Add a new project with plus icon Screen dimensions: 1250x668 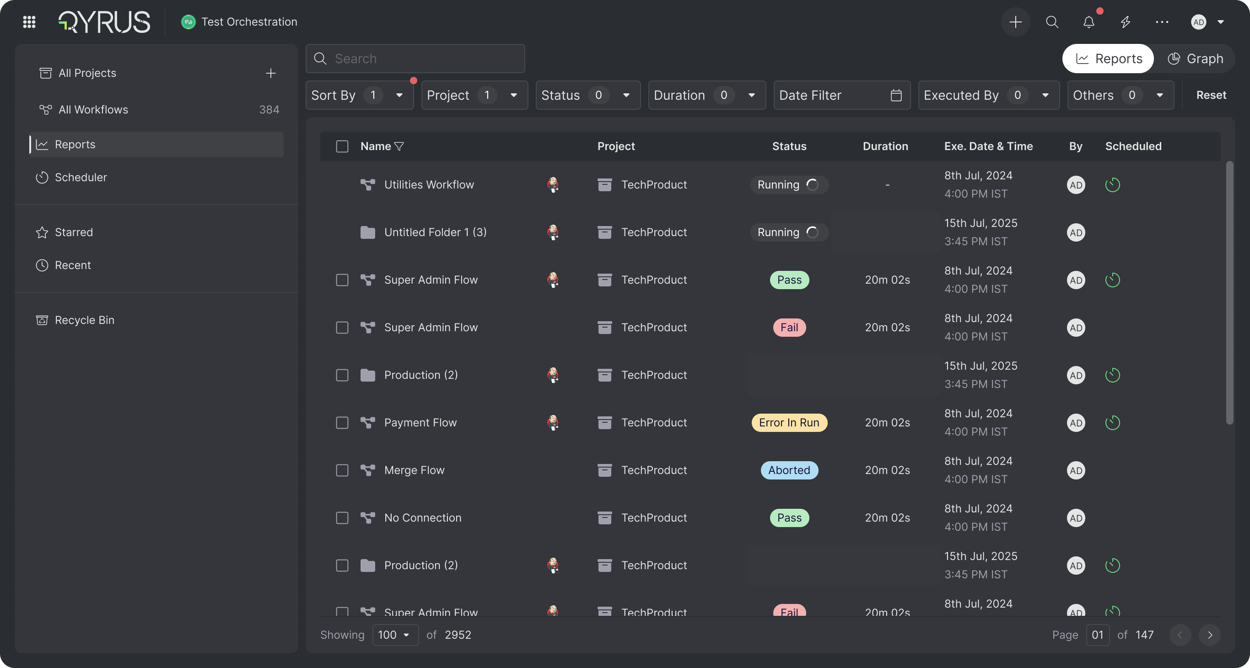[271, 73]
